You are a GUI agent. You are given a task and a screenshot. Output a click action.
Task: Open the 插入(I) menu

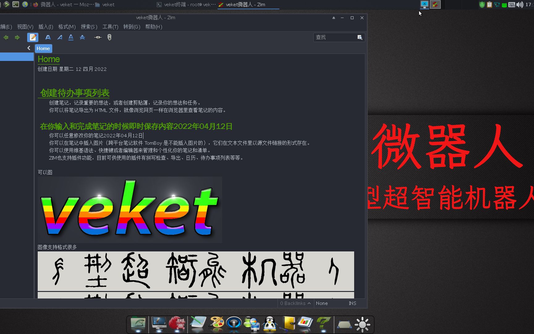click(46, 27)
